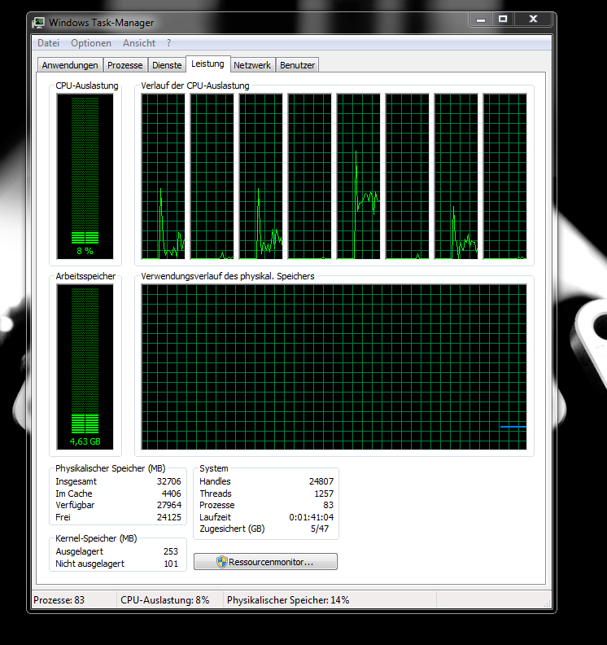The image size is (607, 645).
Task: Click the Ausgelagert value 253
Action: click(171, 551)
